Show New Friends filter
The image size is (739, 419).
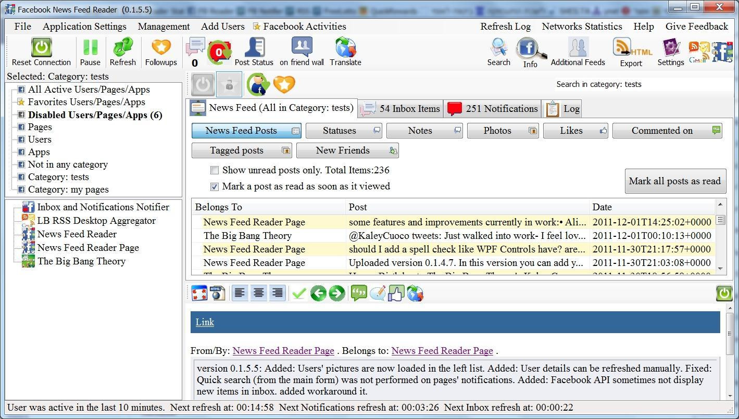click(347, 150)
